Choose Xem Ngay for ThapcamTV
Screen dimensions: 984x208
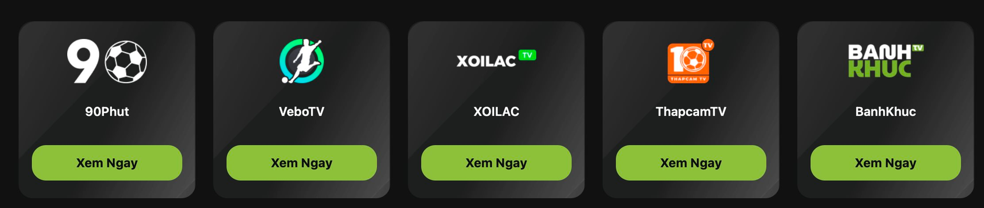coord(691,163)
